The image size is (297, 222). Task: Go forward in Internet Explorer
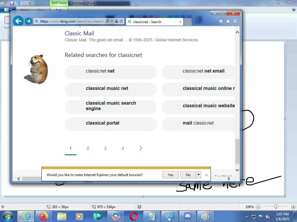click(28, 21)
